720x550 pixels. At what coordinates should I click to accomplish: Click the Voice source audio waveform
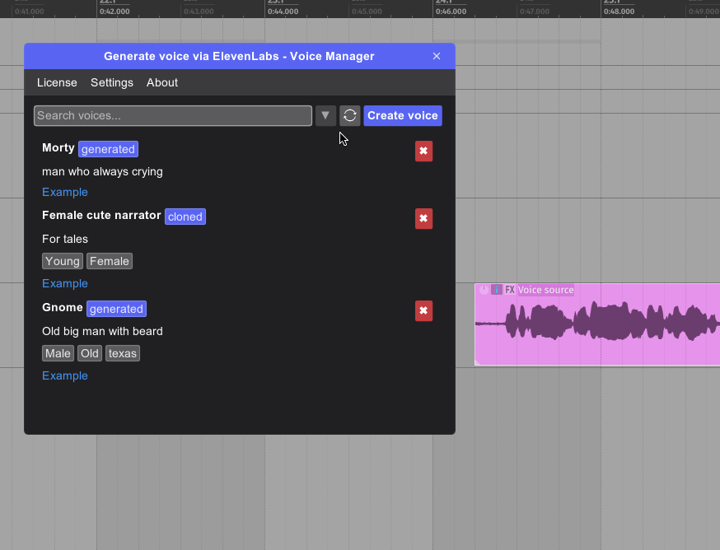597,324
